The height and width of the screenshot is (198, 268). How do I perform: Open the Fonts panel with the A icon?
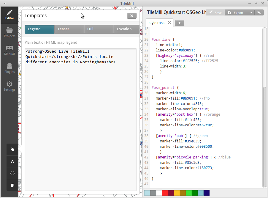(x=12, y=161)
